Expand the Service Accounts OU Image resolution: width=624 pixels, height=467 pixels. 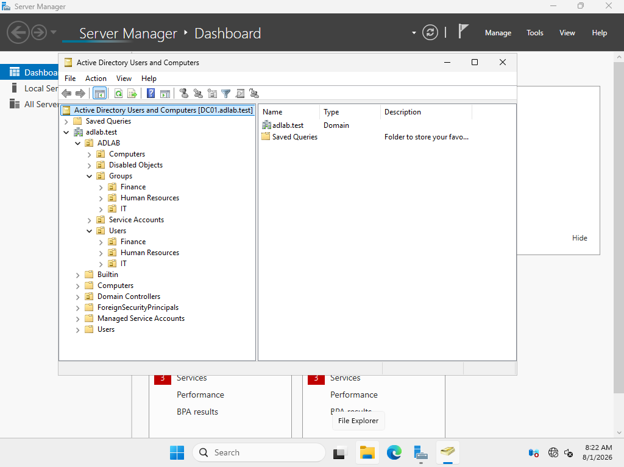pyautogui.click(x=90, y=220)
